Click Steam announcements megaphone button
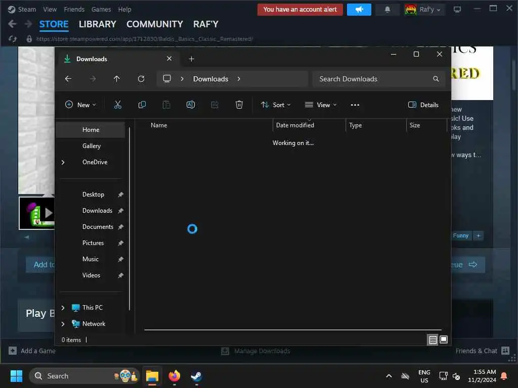The image size is (518, 388). click(359, 10)
